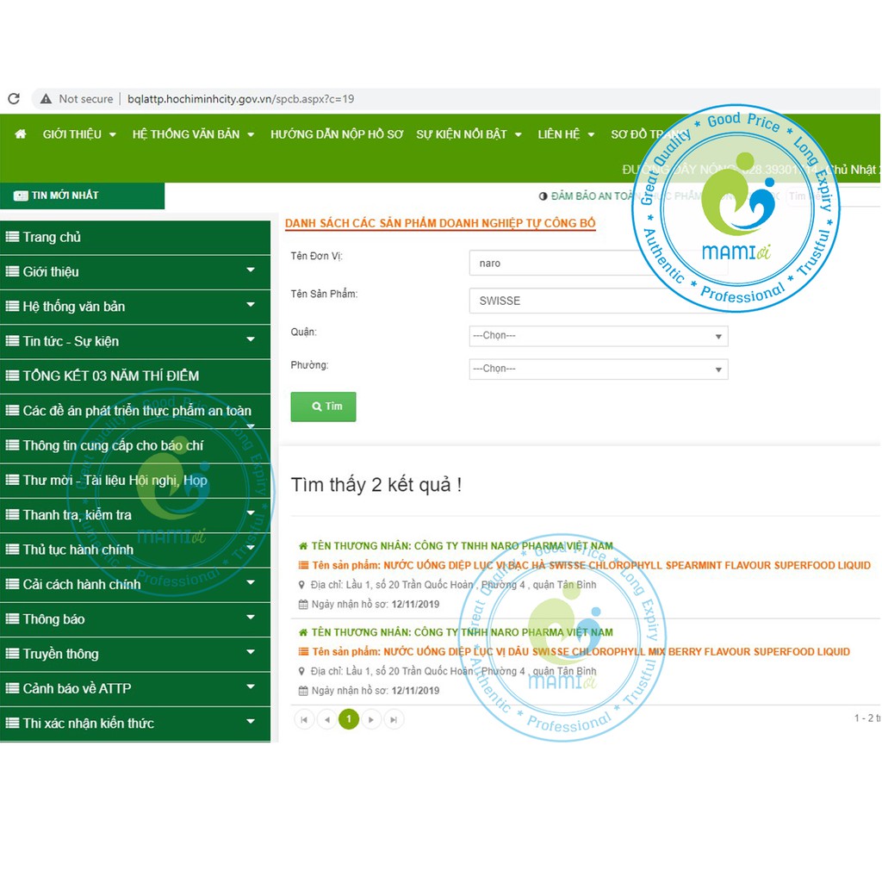
Task: Open HỆ THỐNG VĂN BẢN top menu
Action: coord(194,134)
